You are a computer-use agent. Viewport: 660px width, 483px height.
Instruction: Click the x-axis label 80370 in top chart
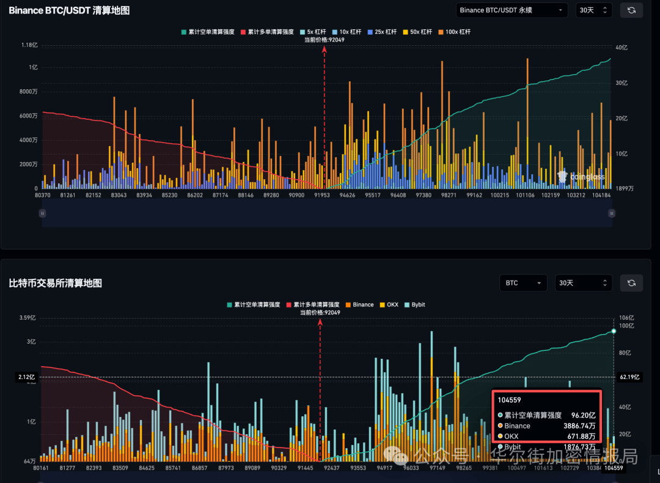coord(43,196)
